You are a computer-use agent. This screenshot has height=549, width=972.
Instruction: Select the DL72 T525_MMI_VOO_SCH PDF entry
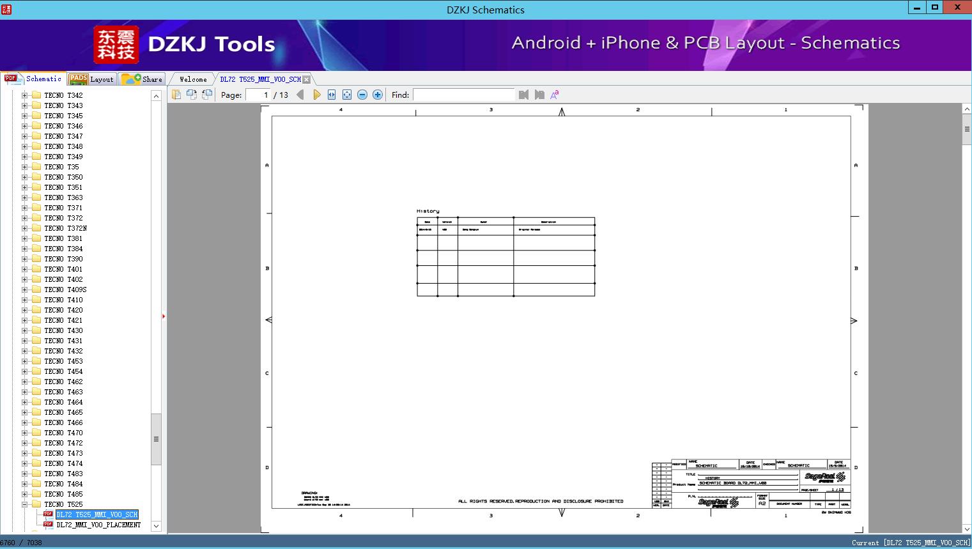click(x=97, y=514)
